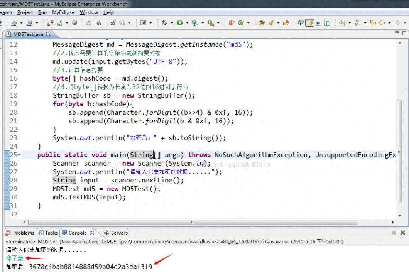This screenshot has width=409, height=272.
Task: Open the Debug button dropdown arrow
Action: click(172, 23)
